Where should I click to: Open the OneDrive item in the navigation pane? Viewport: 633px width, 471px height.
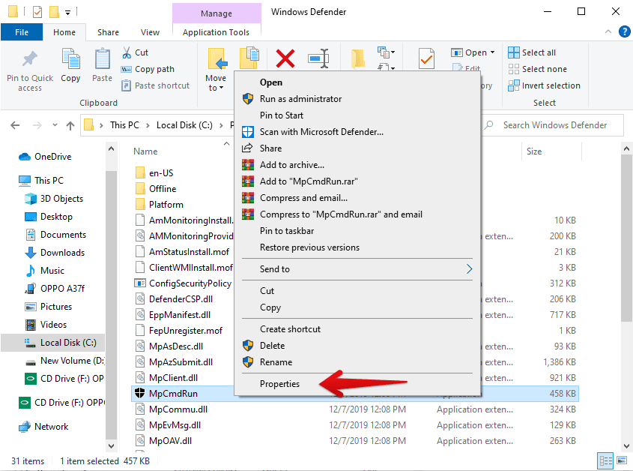coord(45,157)
